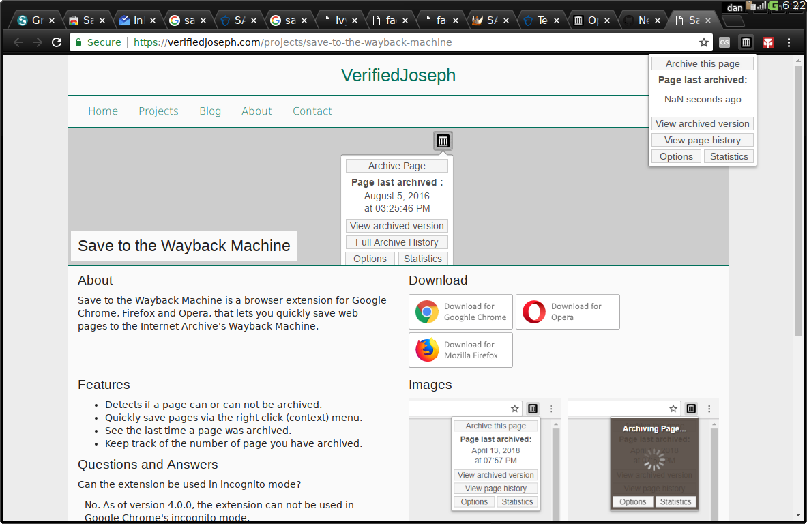Click the grey extension icon beside the star

point(724,43)
